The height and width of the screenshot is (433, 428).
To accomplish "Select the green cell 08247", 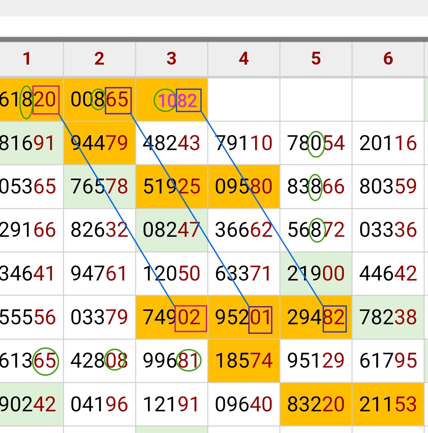I will coord(172,230).
